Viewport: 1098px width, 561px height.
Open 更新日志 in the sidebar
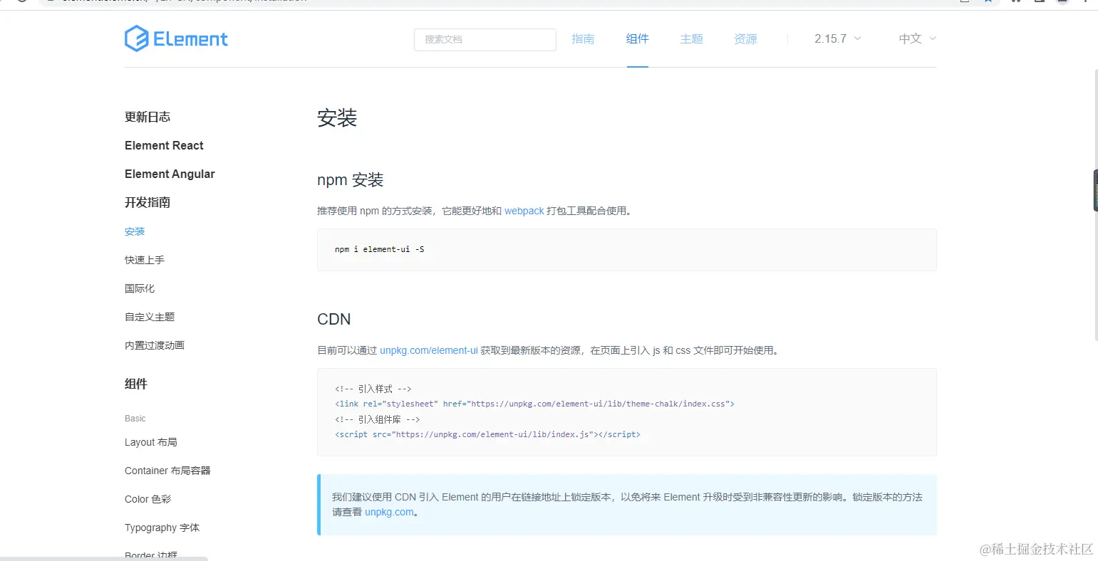tap(147, 117)
